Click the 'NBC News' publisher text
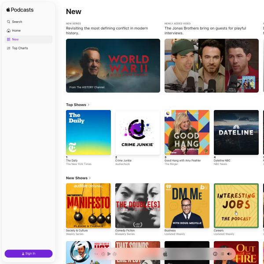This screenshot has height=264, width=264. point(220,164)
